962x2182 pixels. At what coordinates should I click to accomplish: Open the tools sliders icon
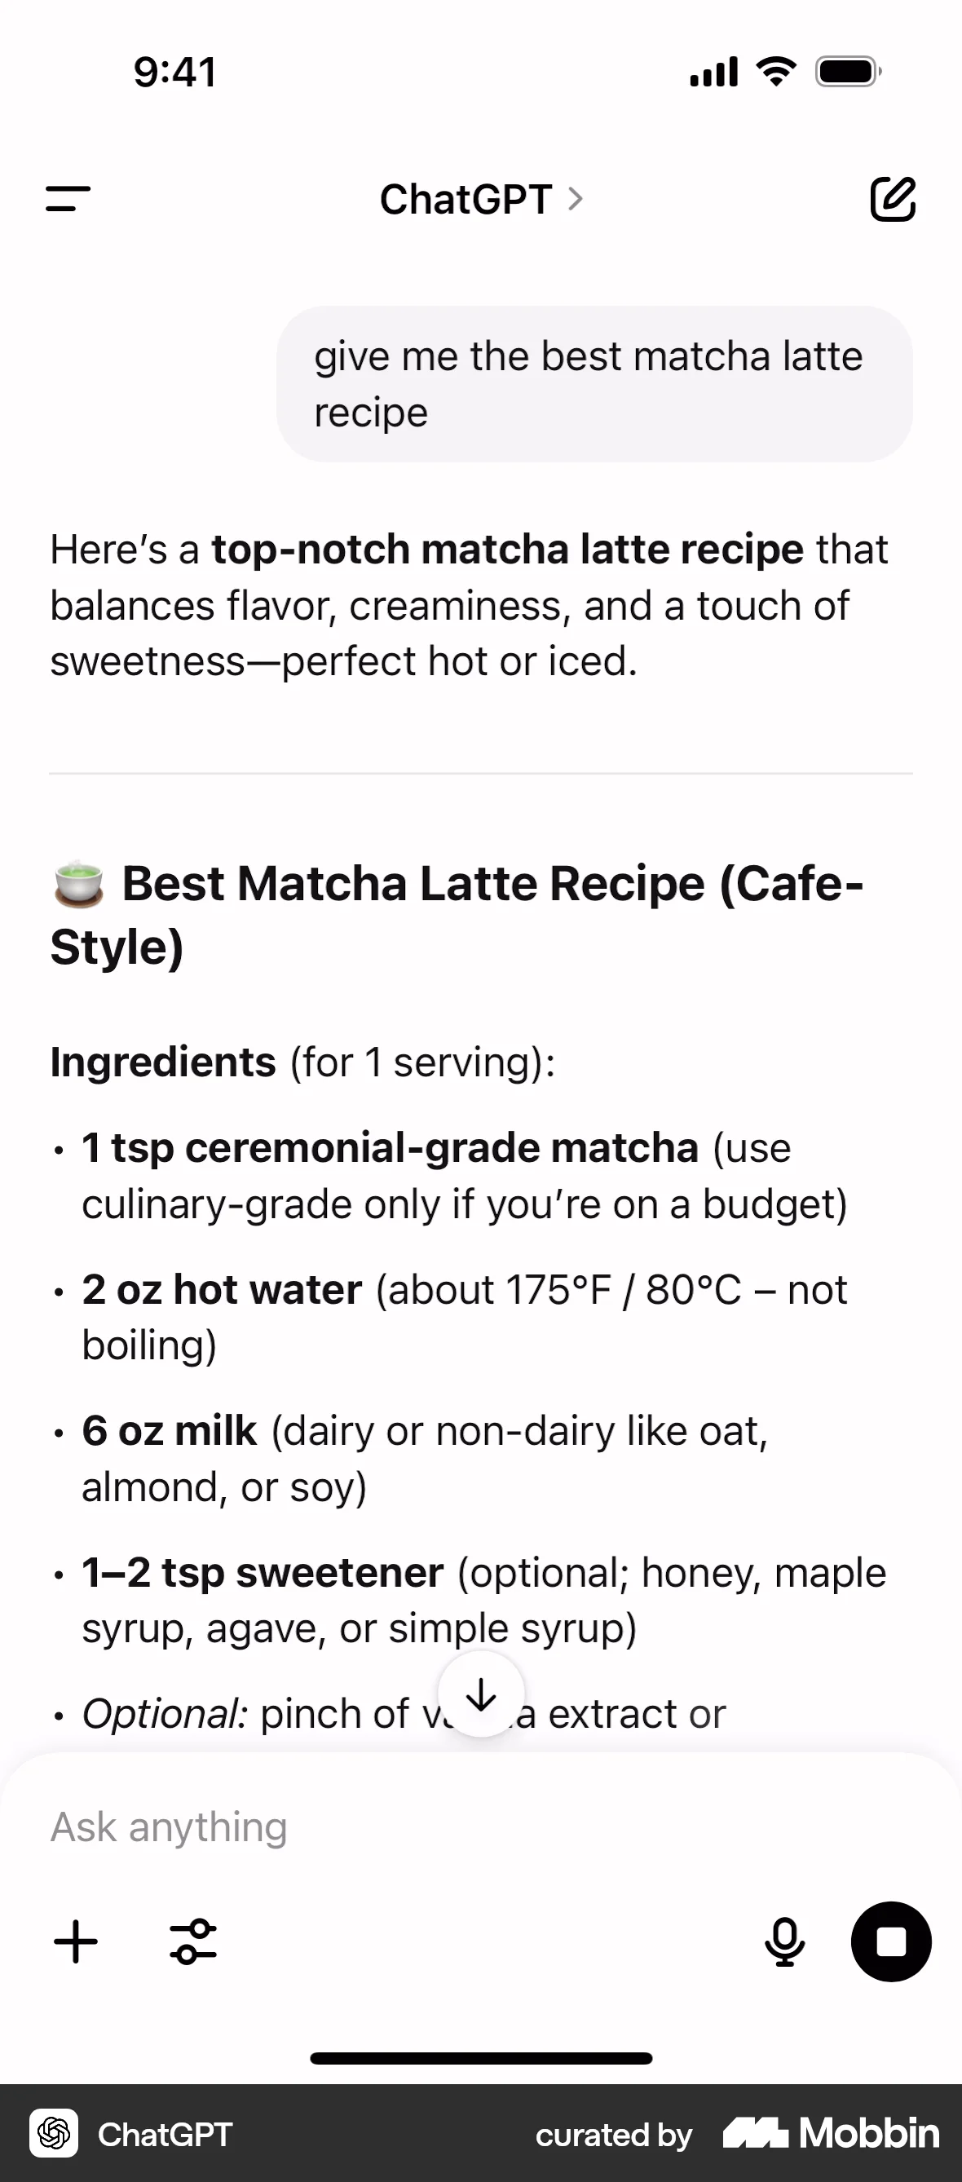193,1941
